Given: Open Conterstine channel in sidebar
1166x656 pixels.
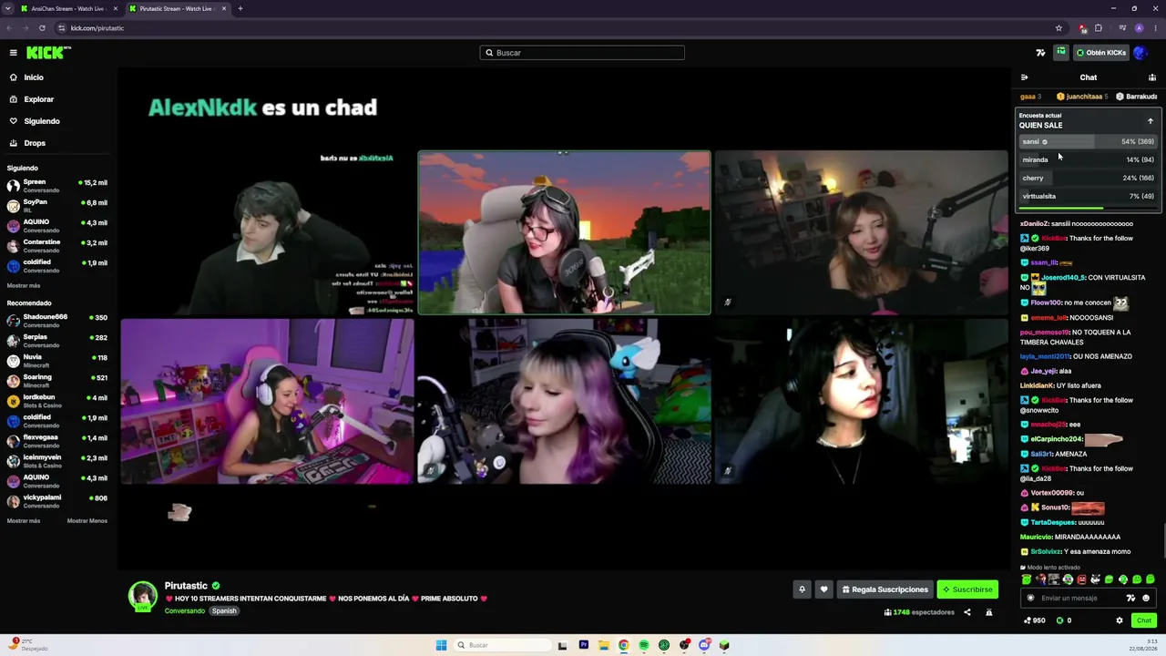Looking at the screenshot, I should (58, 246).
